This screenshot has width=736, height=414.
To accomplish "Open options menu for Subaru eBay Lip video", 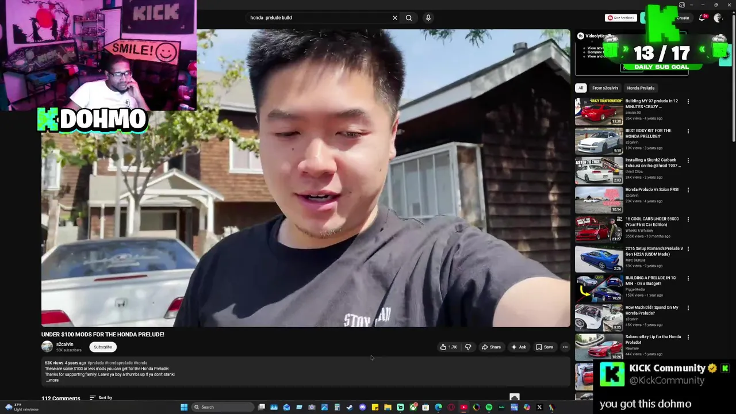I will (x=688, y=337).
